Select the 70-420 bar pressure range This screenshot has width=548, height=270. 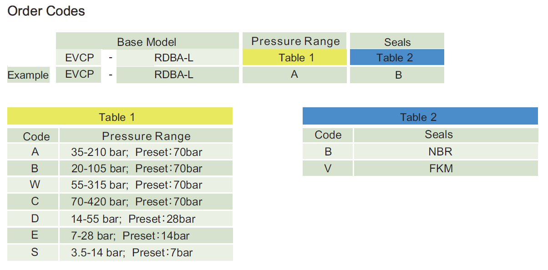[137, 202]
